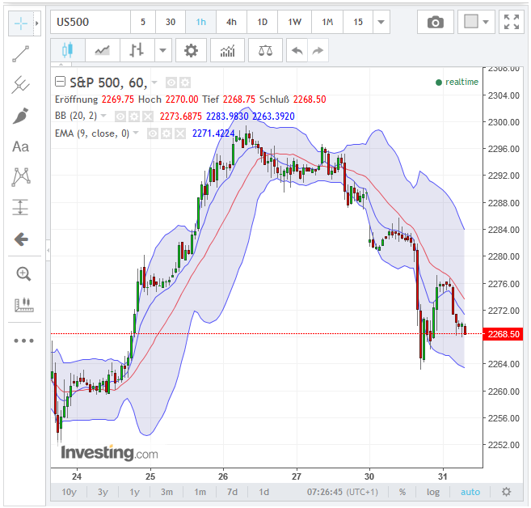Open Bollinger Bands settings gear

point(134,116)
